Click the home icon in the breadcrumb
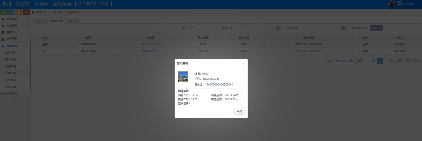The image size is (422, 141). click(33, 12)
